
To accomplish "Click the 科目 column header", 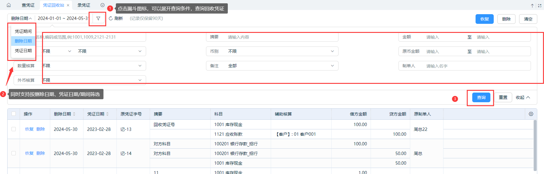I will (x=241, y=114).
